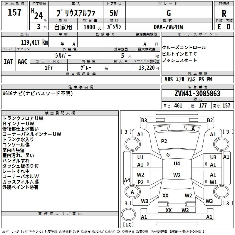Click the damage code legend line
The width and height of the screenshot is (235, 235).
point(103,231)
